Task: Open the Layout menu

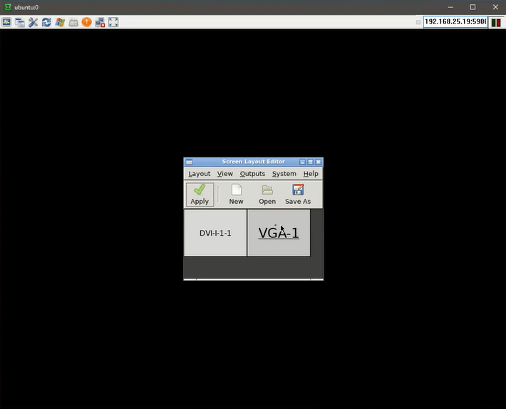Action: pyautogui.click(x=199, y=174)
